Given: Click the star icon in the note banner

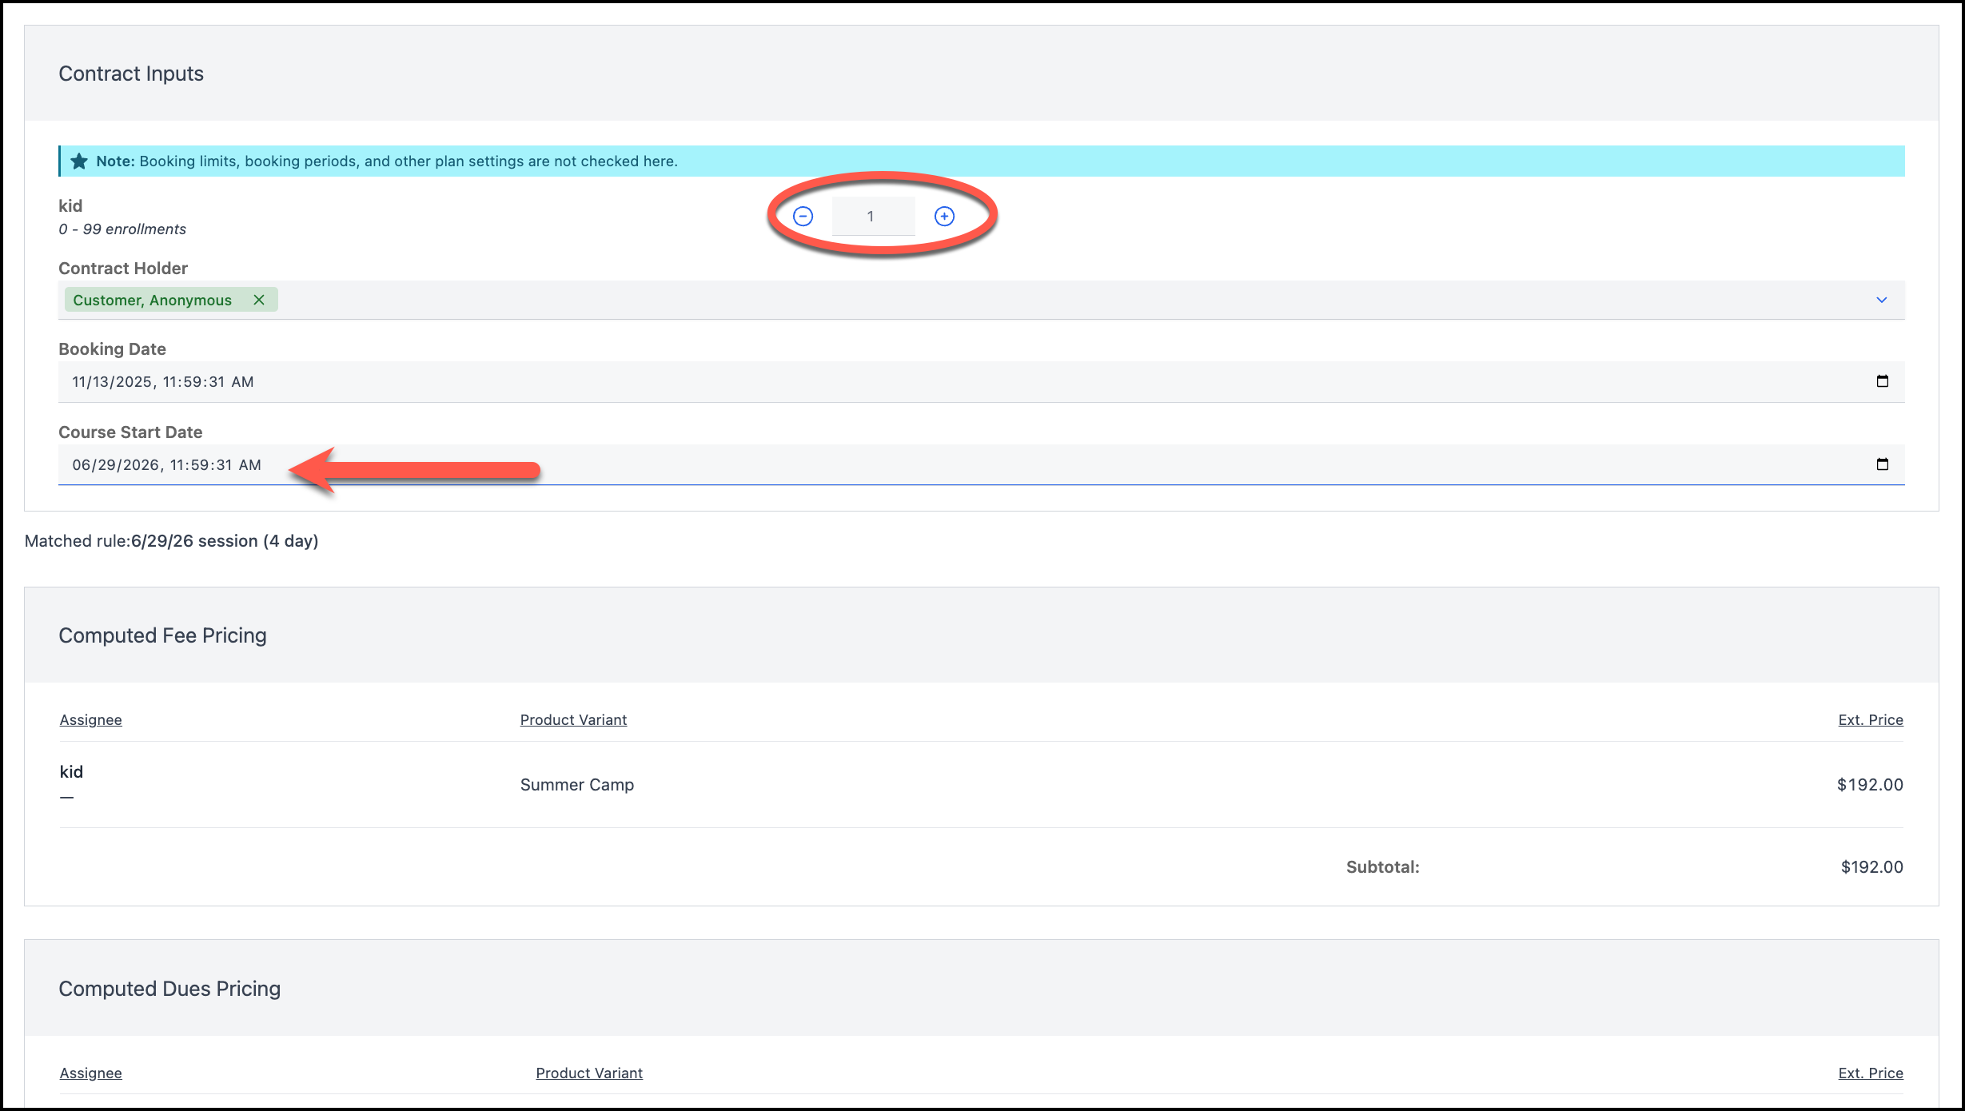Looking at the screenshot, I should click(79, 161).
